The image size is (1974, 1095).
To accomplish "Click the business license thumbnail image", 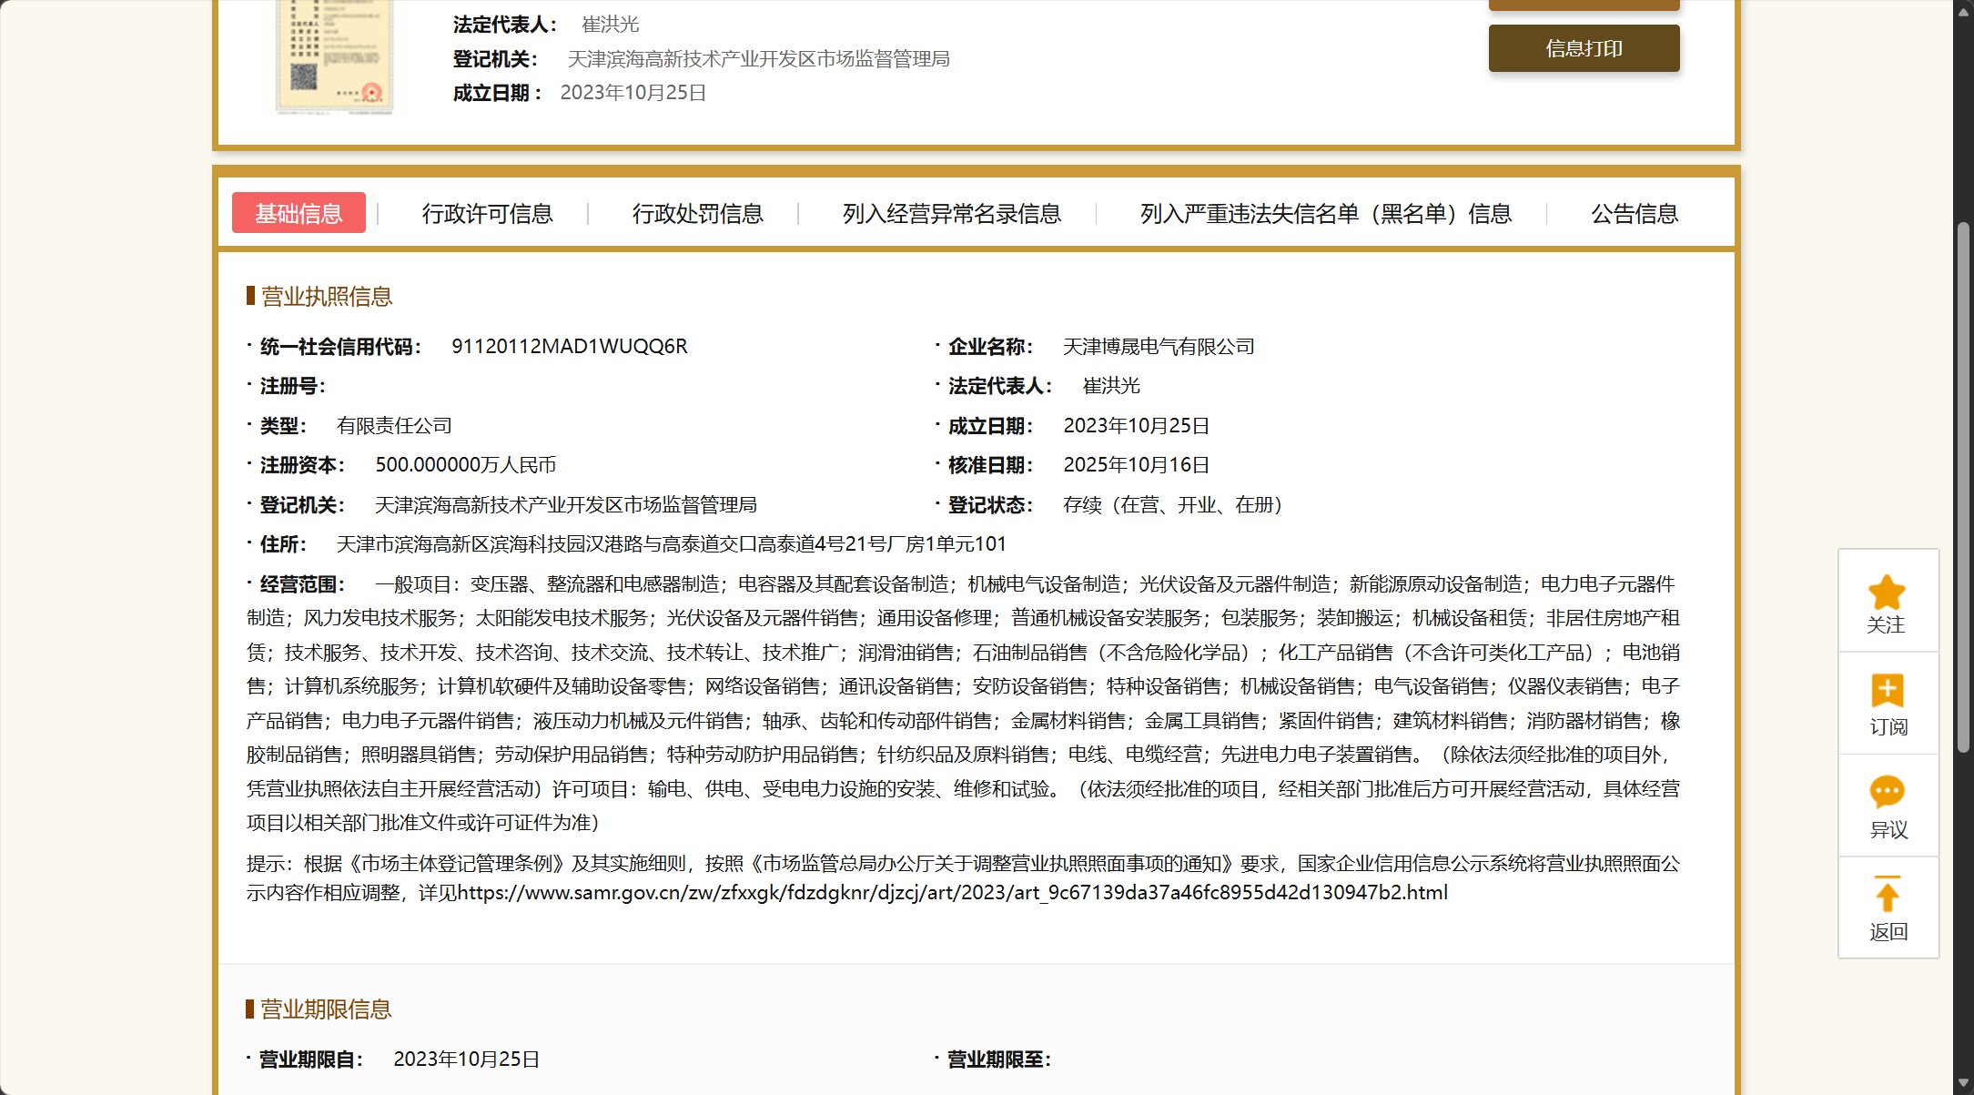I will click(335, 56).
